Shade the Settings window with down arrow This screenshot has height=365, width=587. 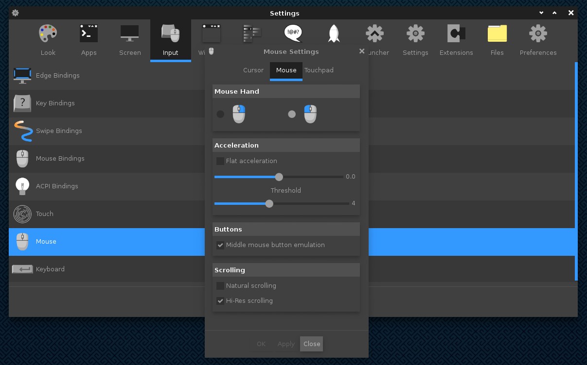point(541,13)
